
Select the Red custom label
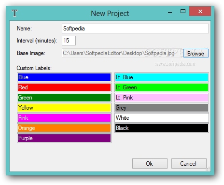click(64, 87)
